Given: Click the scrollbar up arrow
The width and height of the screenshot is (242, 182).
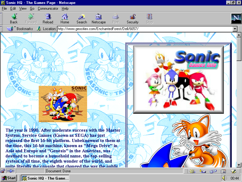Looking at the screenshot, I should coord(239,35).
